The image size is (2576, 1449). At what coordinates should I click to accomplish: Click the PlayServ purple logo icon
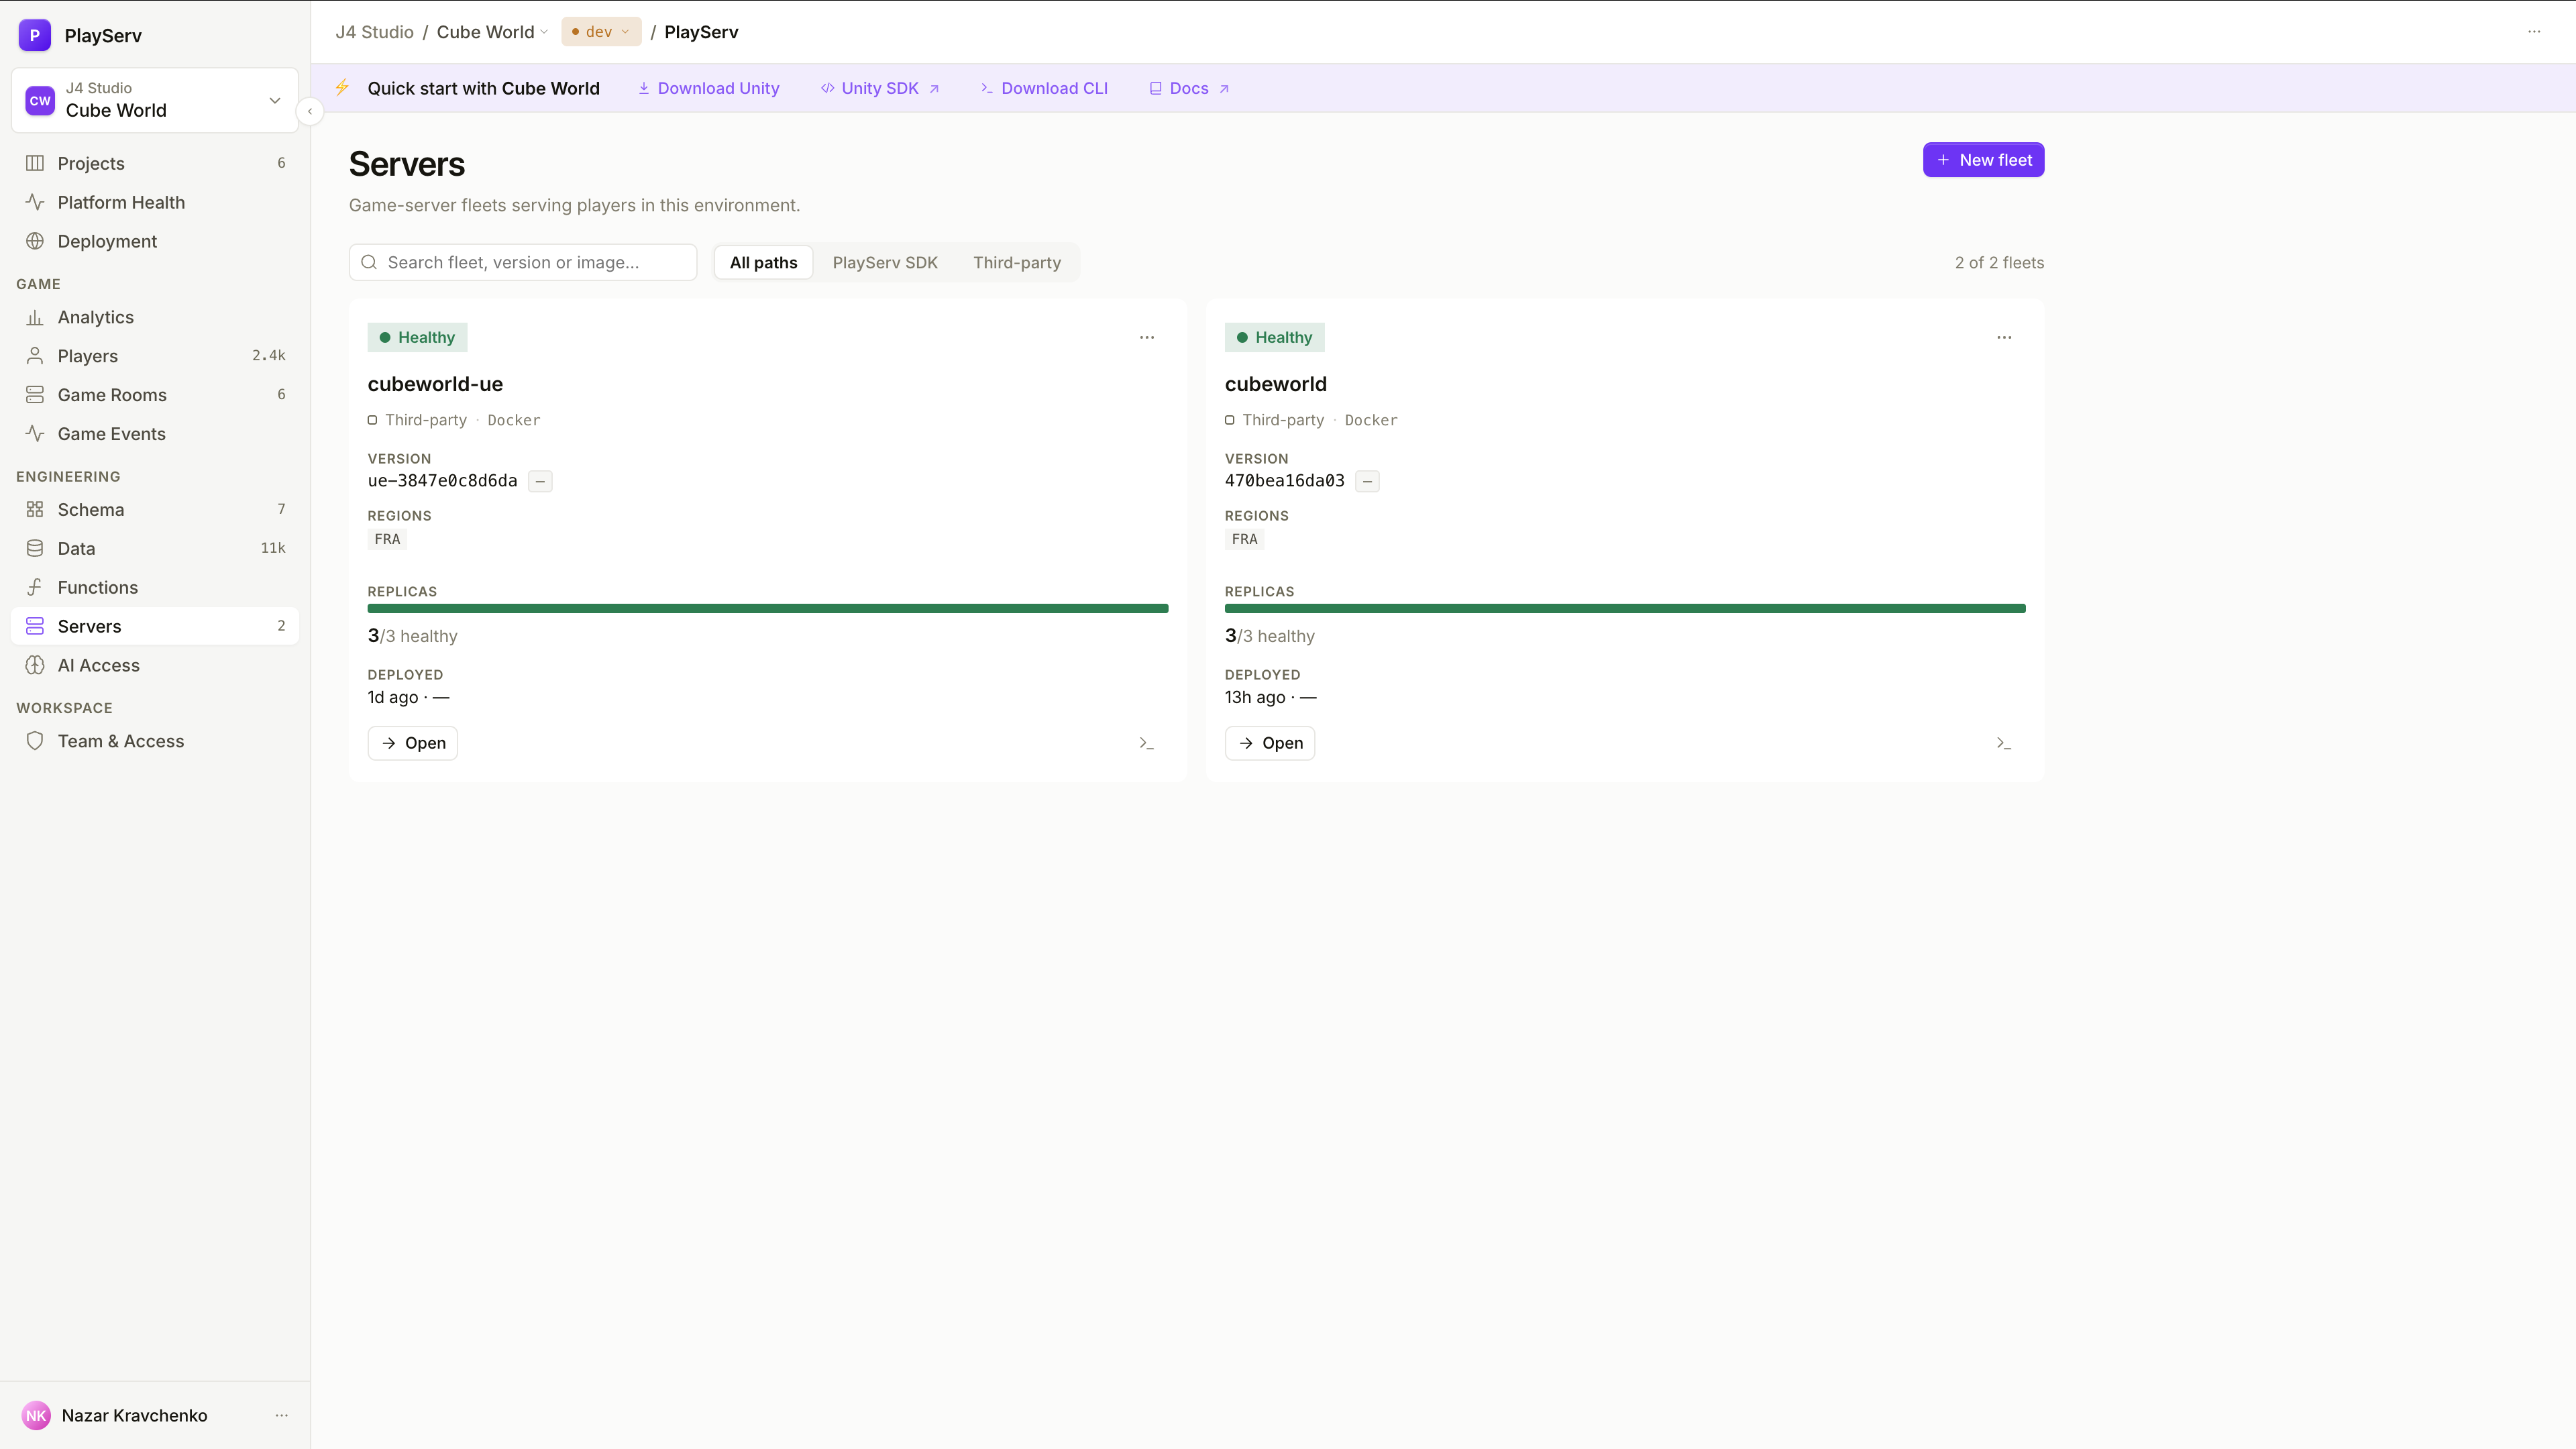point(35,35)
